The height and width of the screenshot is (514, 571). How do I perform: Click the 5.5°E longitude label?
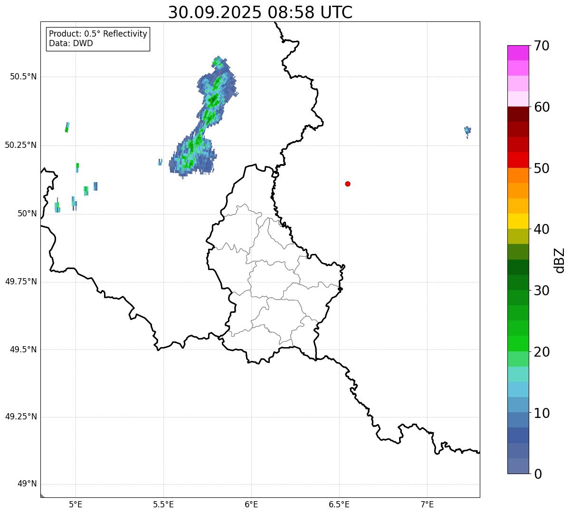(x=163, y=504)
